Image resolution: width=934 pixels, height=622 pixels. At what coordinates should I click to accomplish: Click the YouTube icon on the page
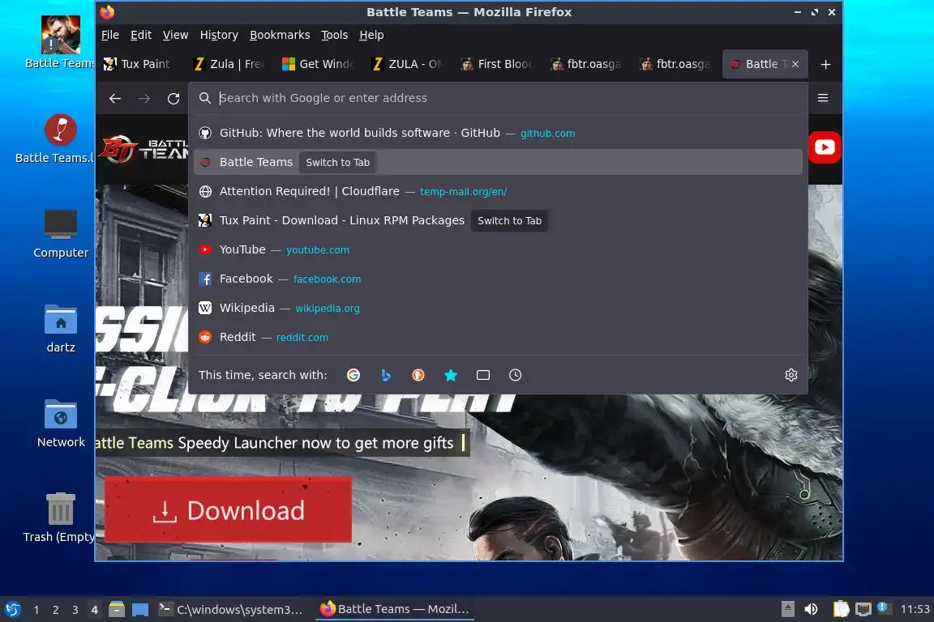coord(825,147)
